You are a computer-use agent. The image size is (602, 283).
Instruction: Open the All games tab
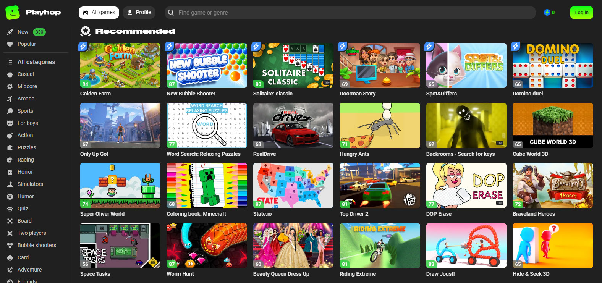(x=99, y=13)
